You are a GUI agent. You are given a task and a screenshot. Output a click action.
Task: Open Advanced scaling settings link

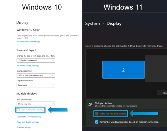click(x=27, y=66)
